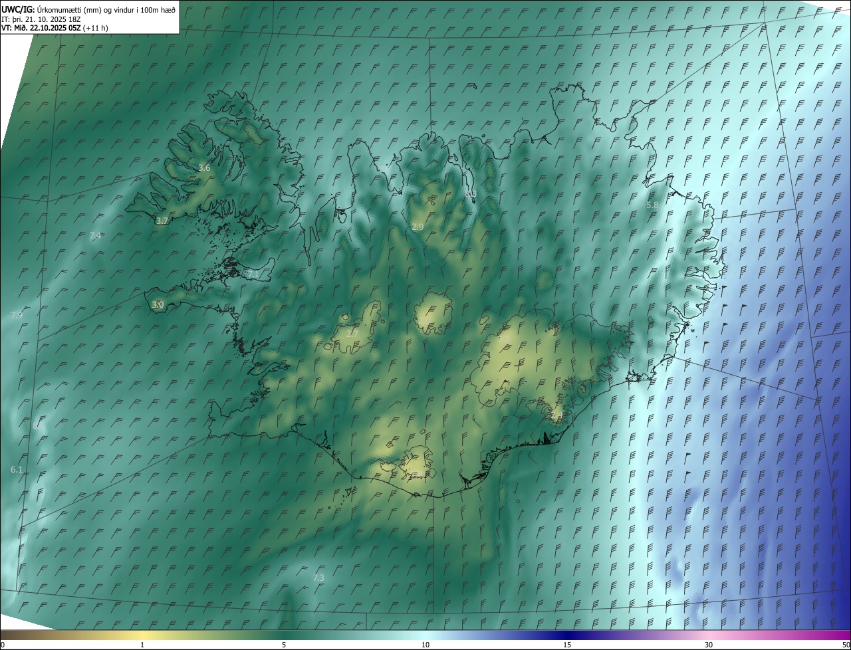Click the 3.6 value in the Westfjords
Viewport: 851px width, 650px height.
[204, 168]
